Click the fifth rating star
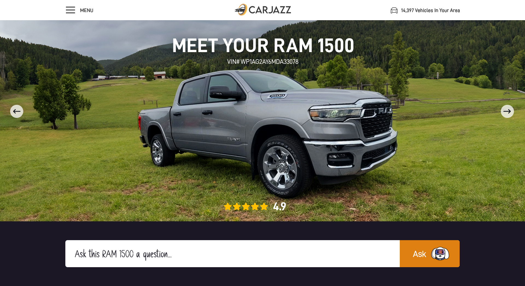This screenshot has height=286, width=525. pos(264,207)
